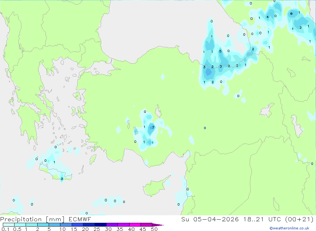Click the '6' precipitation value on map
The height and width of the screenshot is (231, 316).
[291, 14]
